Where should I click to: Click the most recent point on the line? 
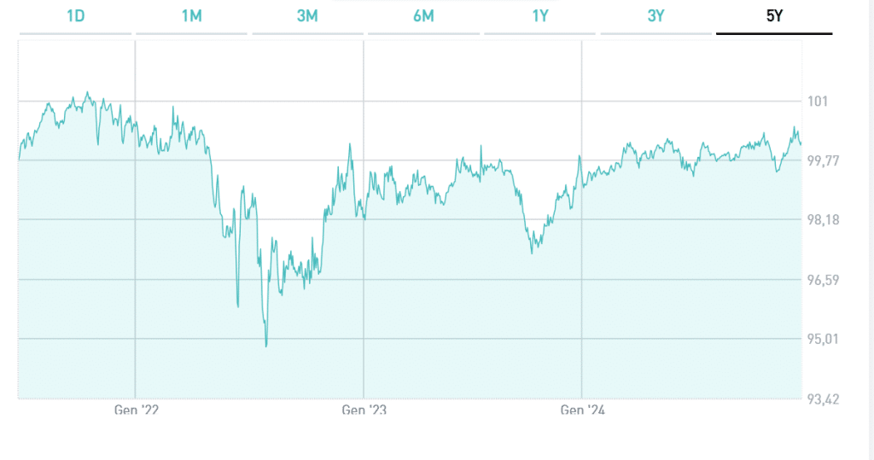(801, 143)
